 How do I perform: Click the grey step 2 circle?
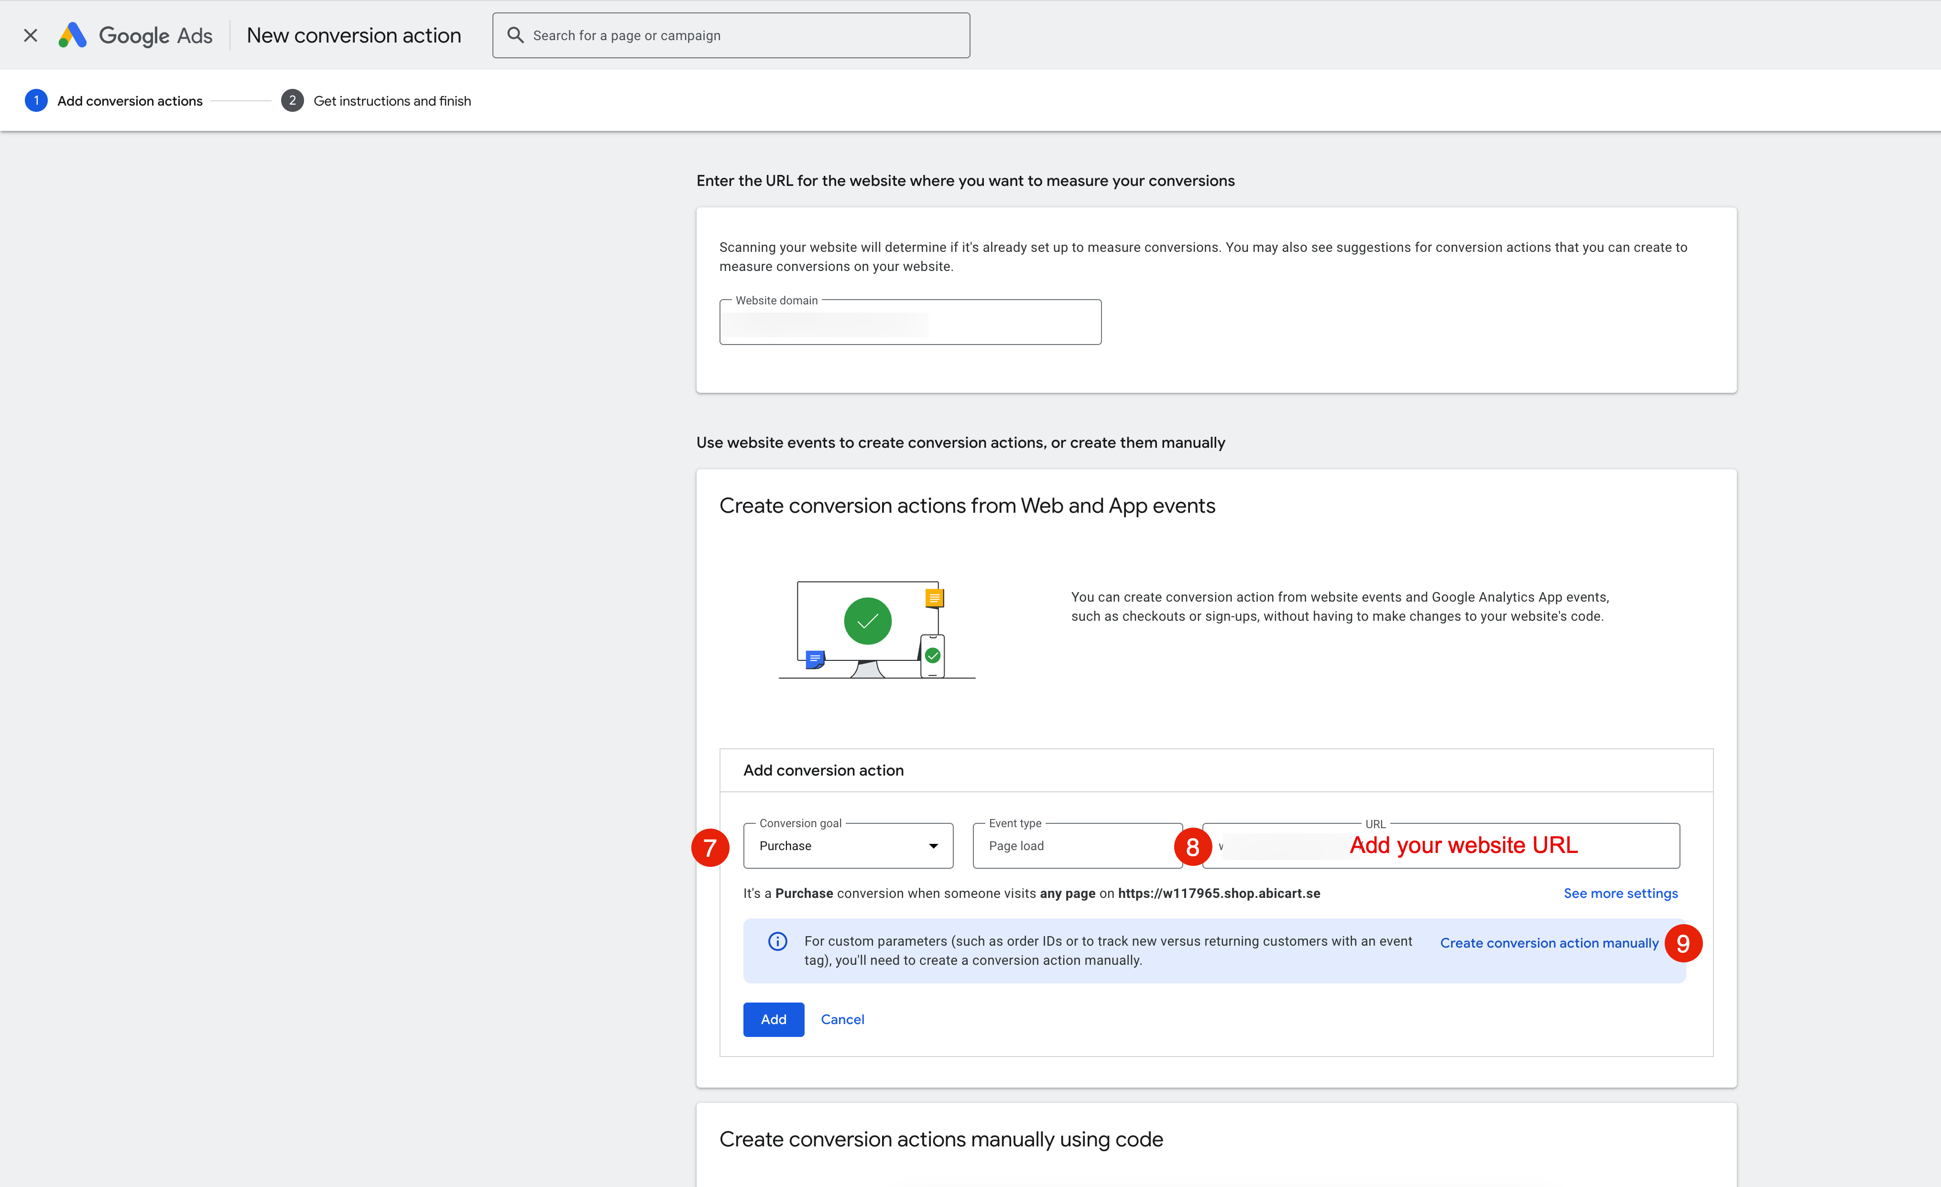pos(292,101)
